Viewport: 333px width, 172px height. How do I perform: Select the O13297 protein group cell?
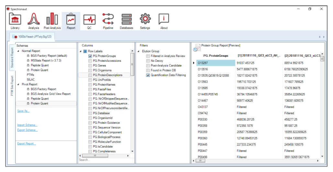[216, 63]
